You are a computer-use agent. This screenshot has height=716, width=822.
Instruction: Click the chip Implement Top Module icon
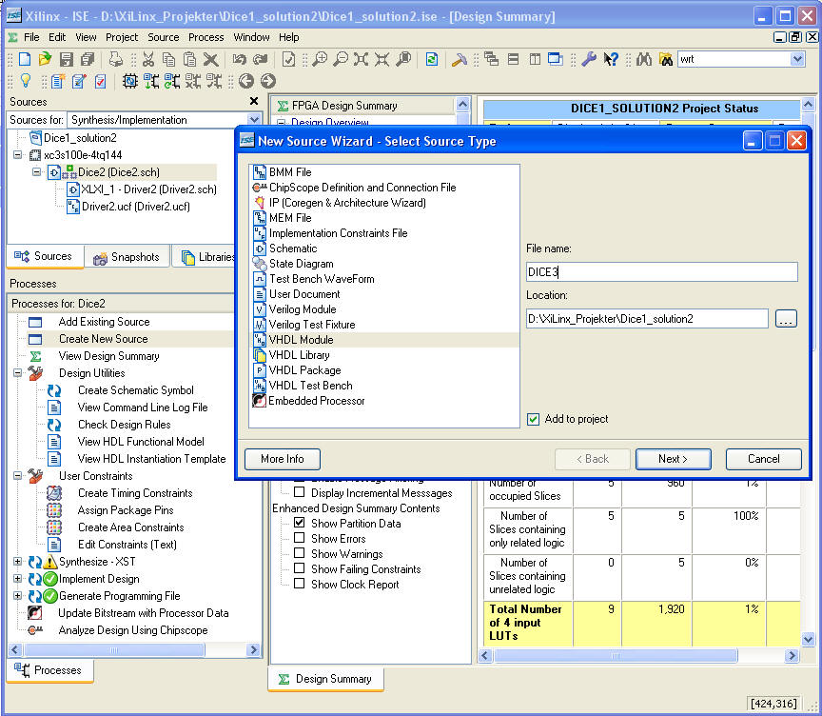click(130, 81)
